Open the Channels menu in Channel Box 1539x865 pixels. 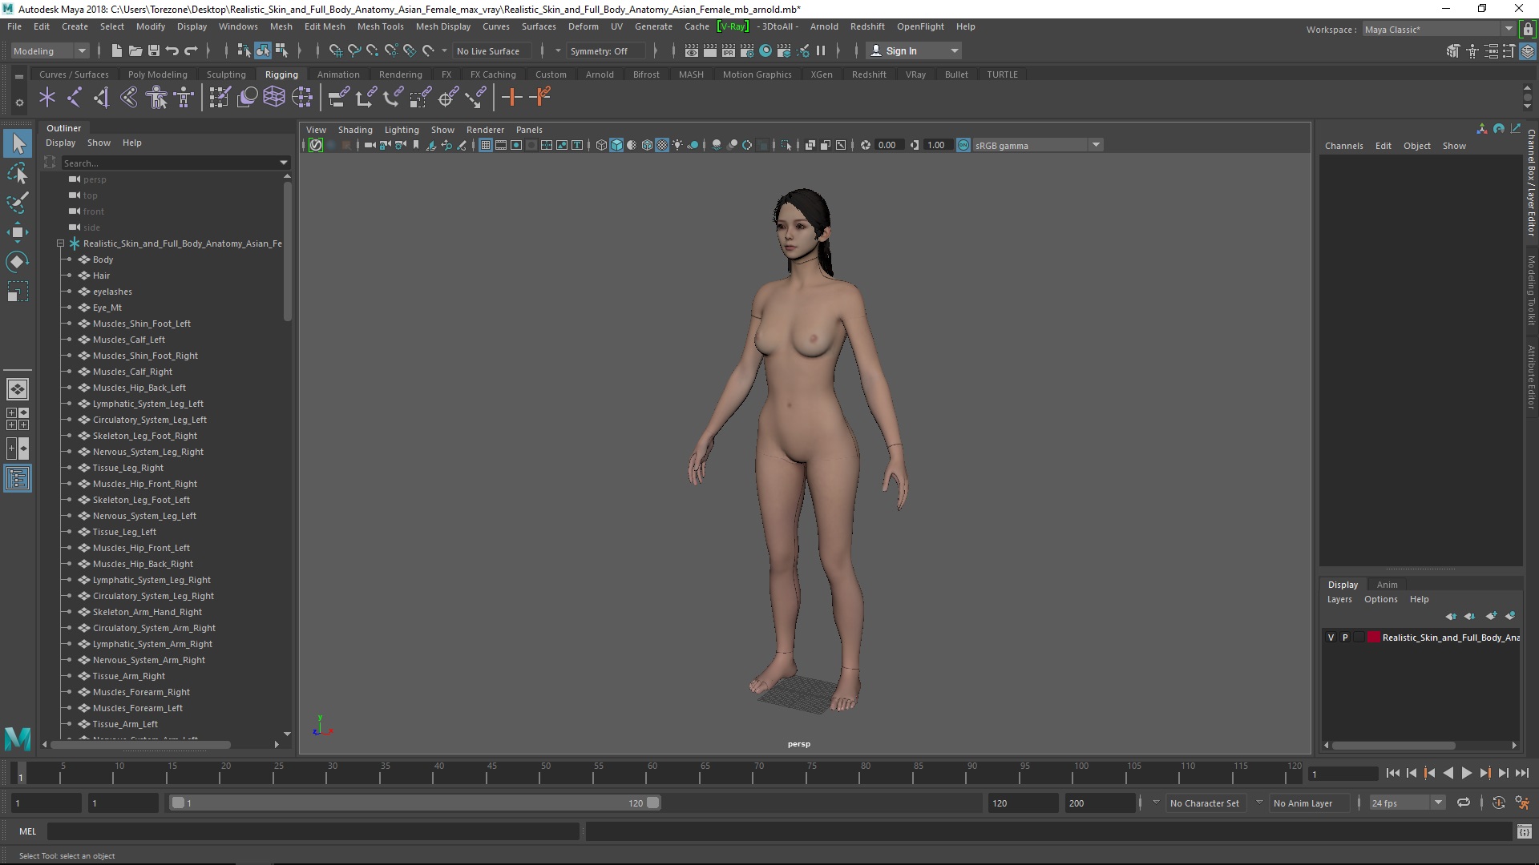click(1343, 146)
